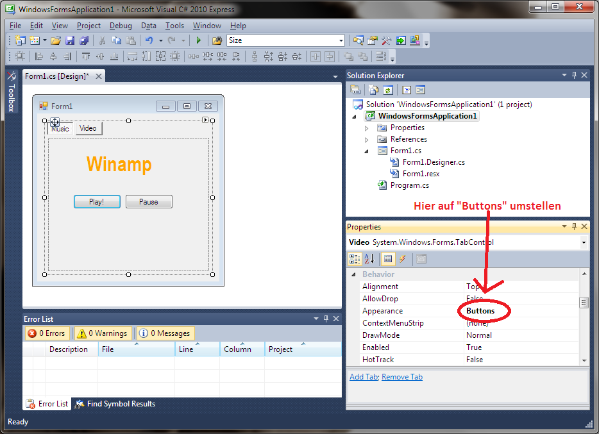The height and width of the screenshot is (434, 599).
Task: Click Align to Grid layout icon
Action: (21, 56)
